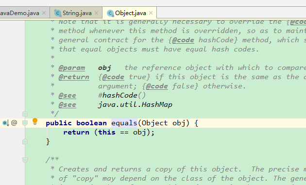
Task: Click the @return tag in the Javadoc
Action: (x=74, y=77)
